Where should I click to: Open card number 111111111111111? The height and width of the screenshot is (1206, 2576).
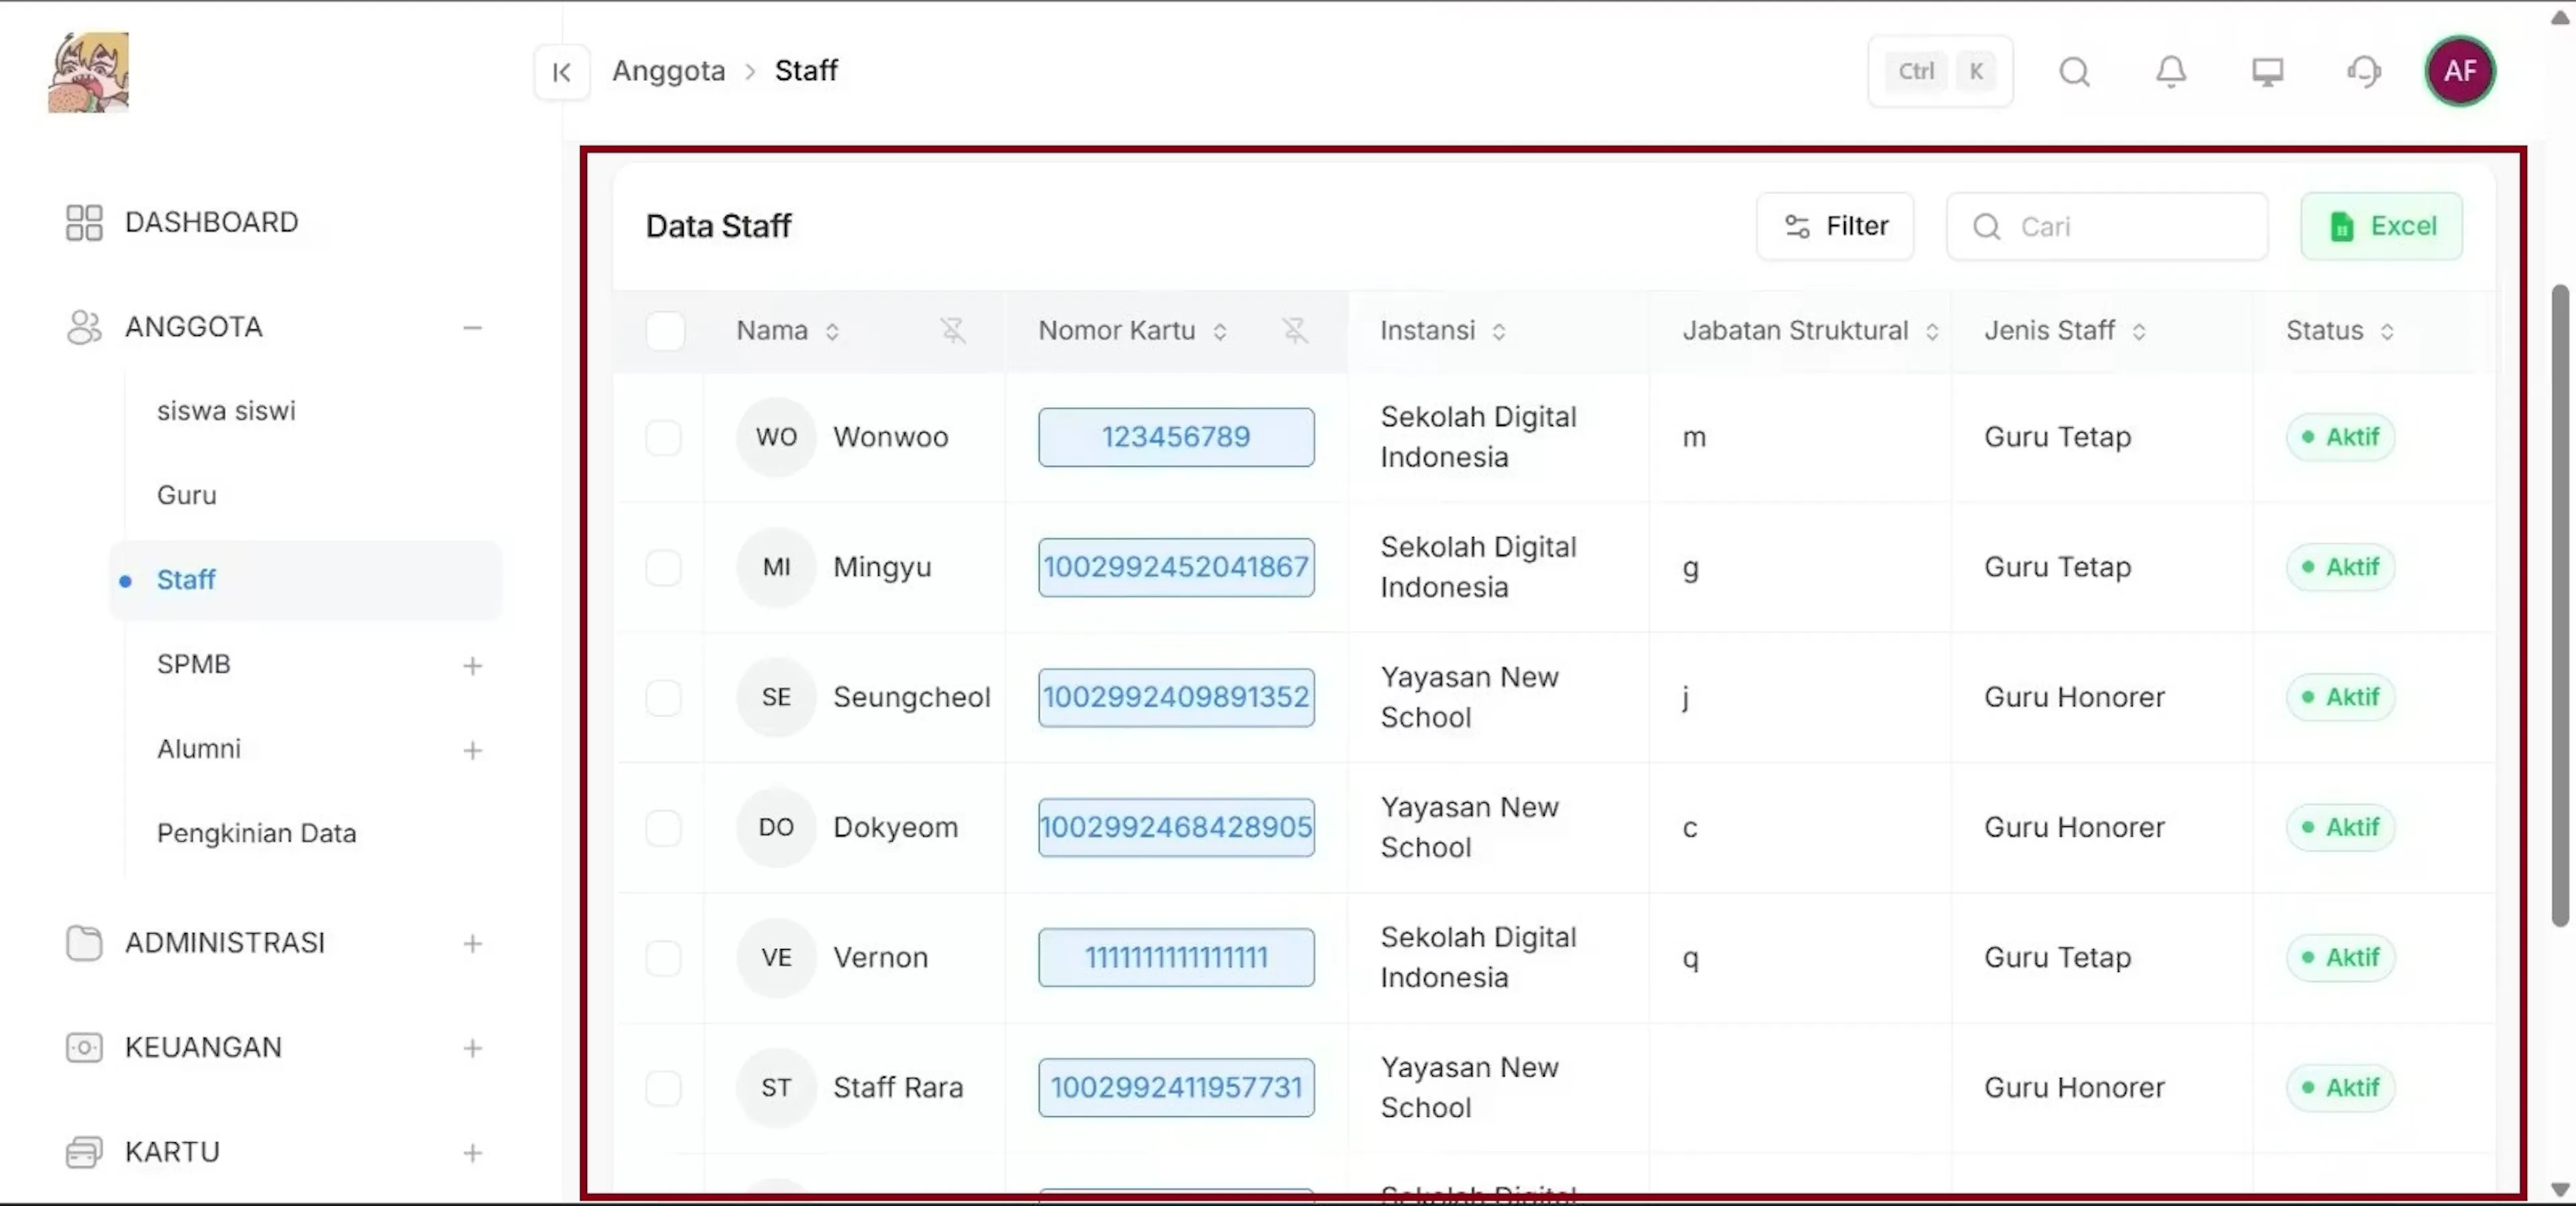(1176, 958)
